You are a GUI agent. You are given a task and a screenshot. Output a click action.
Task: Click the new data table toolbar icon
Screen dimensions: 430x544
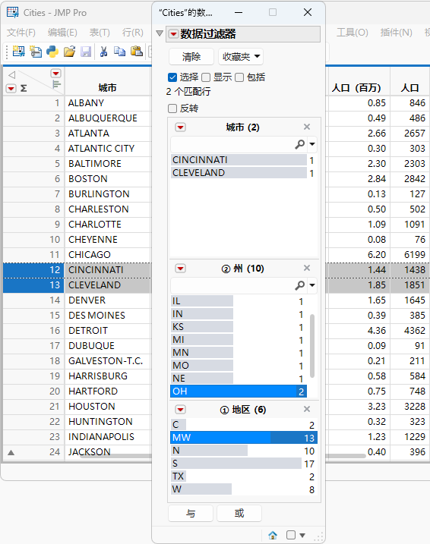point(19,52)
